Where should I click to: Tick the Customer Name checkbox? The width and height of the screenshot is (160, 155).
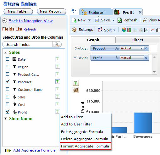[x=7, y=89]
